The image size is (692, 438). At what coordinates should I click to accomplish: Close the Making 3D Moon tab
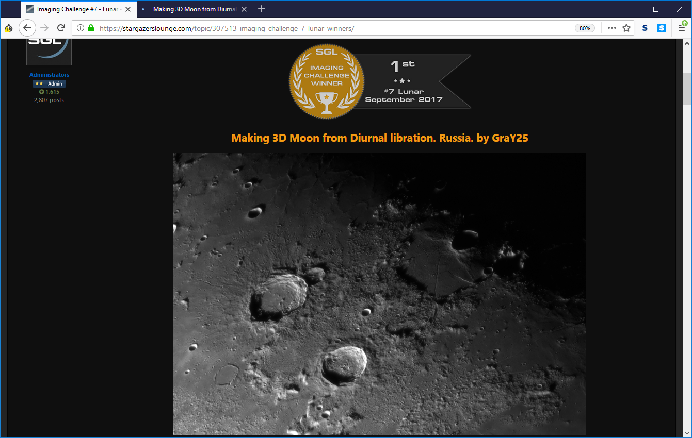coord(244,9)
